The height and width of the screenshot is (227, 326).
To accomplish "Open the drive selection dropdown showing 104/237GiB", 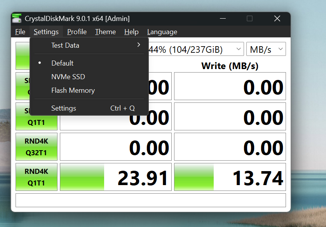I will click(196, 49).
